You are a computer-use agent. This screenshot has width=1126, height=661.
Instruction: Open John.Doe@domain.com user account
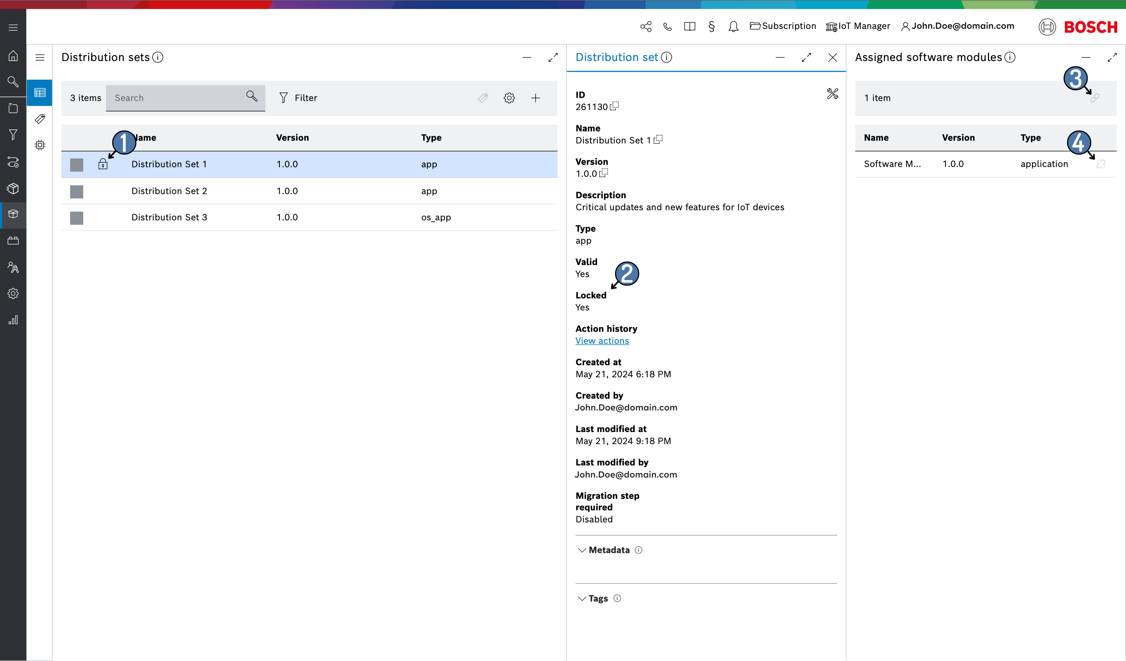(x=958, y=26)
